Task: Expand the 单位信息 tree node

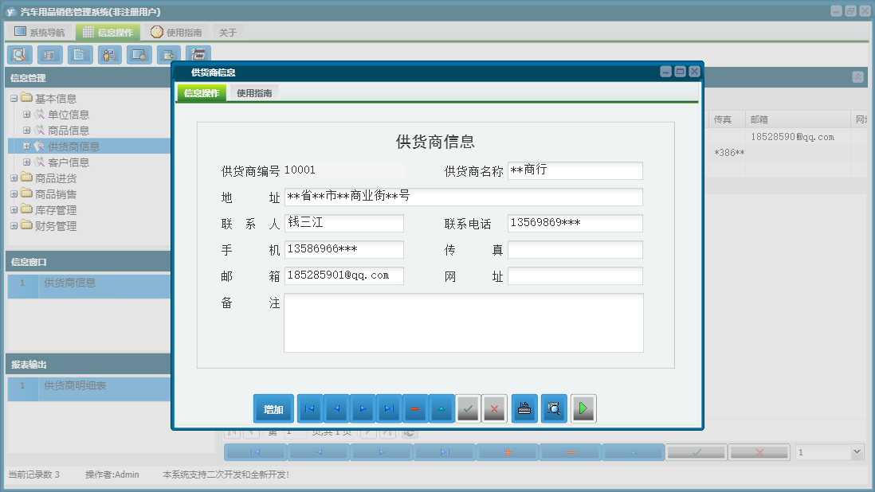Action: click(26, 114)
